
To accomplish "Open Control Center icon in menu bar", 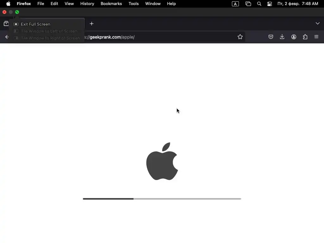I will (x=270, y=4).
